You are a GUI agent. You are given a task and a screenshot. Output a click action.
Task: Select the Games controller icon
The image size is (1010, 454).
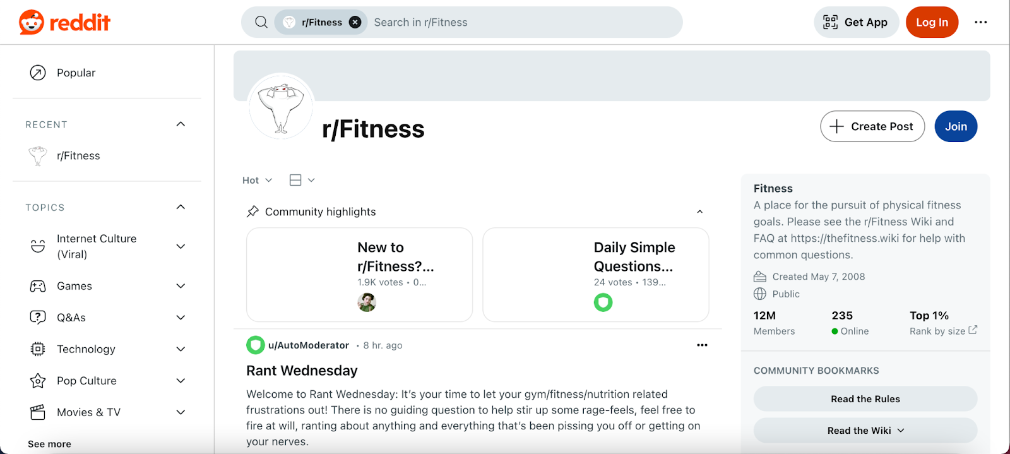tap(38, 285)
